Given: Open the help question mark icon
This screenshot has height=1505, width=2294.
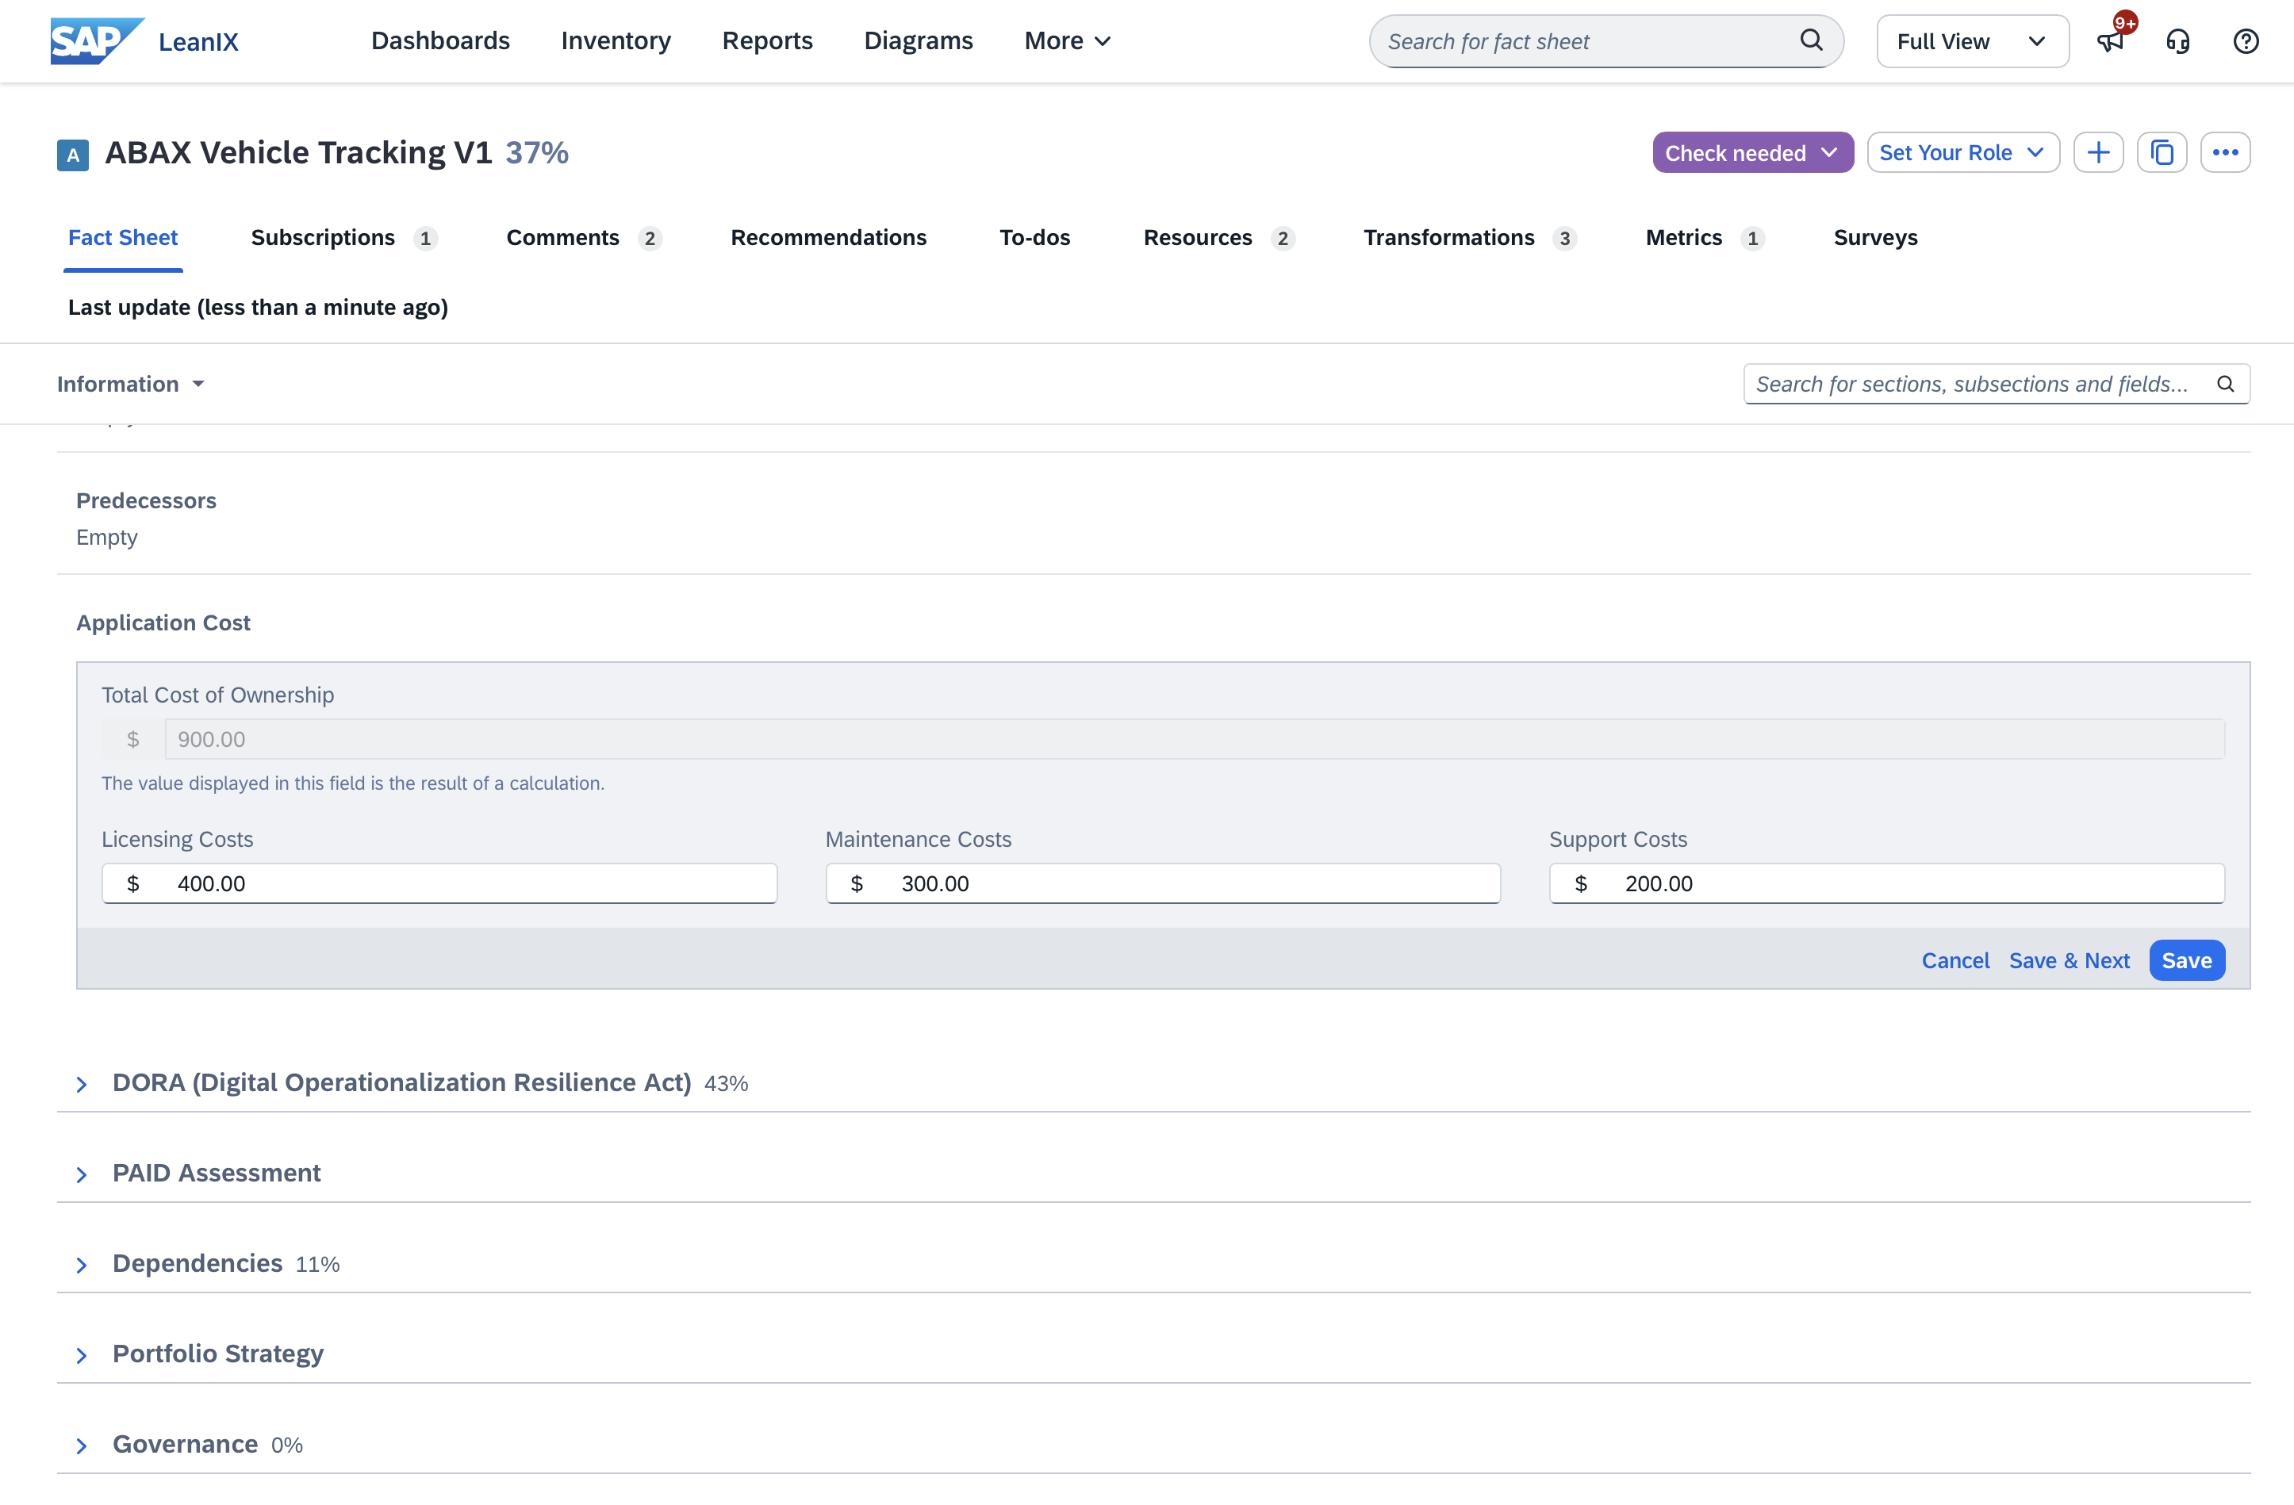Looking at the screenshot, I should click(x=2246, y=40).
